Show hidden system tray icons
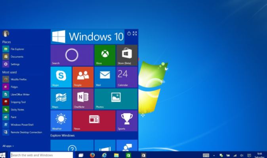The height and width of the screenshot is (158, 267). [214, 156]
